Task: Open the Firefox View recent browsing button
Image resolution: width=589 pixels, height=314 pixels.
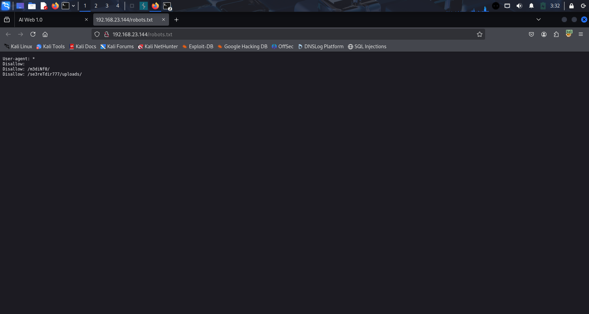Action: pos(7,20)
